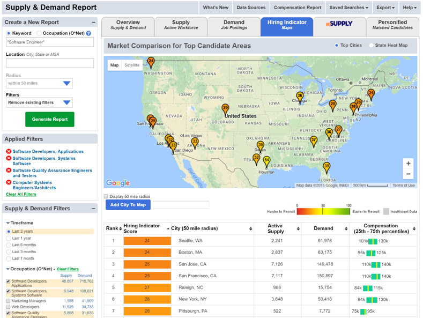The image size is (423, 318).
Task: Click the help icon next to Occupation (O*Net)
Action: (x=88, y=33)
